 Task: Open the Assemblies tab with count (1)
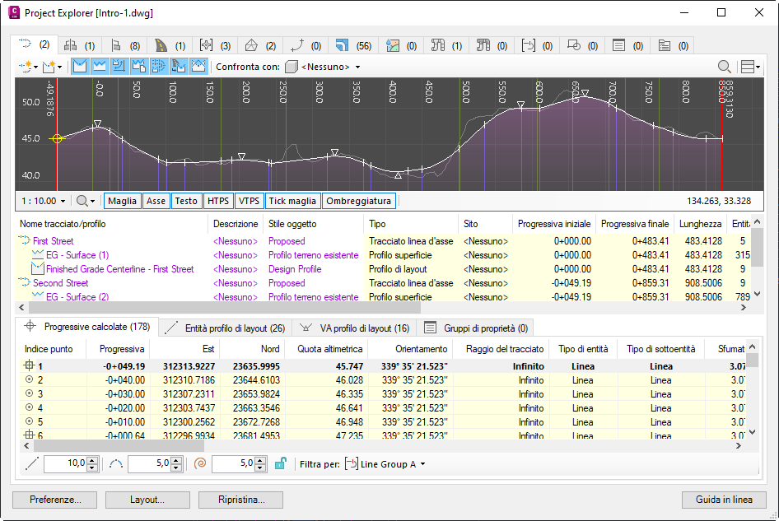click(x=80, y=46)
